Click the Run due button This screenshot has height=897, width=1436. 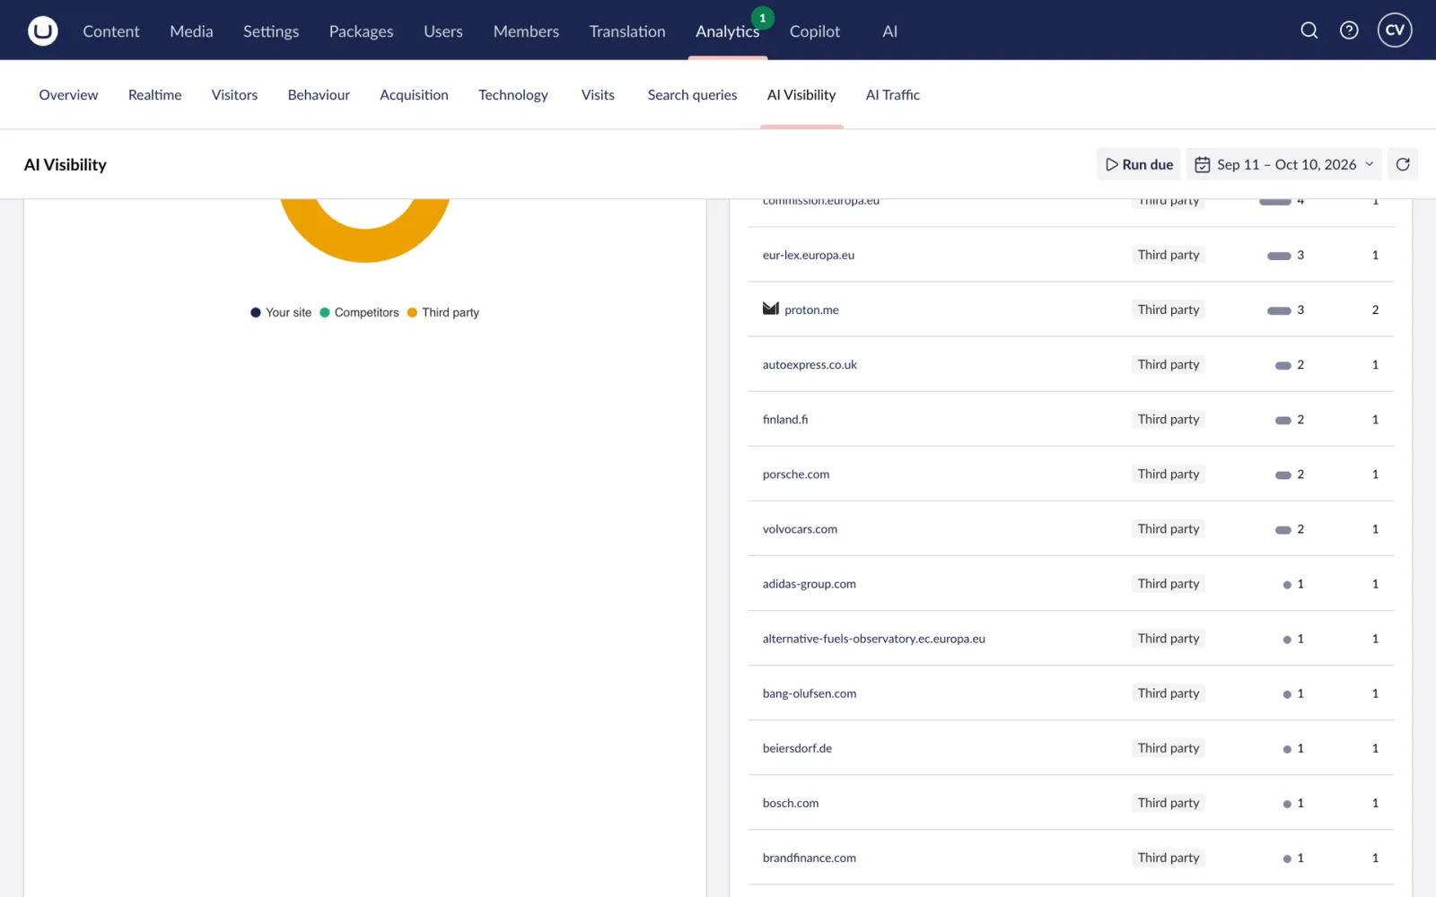pyautogui.click(x=1139, y=164)
